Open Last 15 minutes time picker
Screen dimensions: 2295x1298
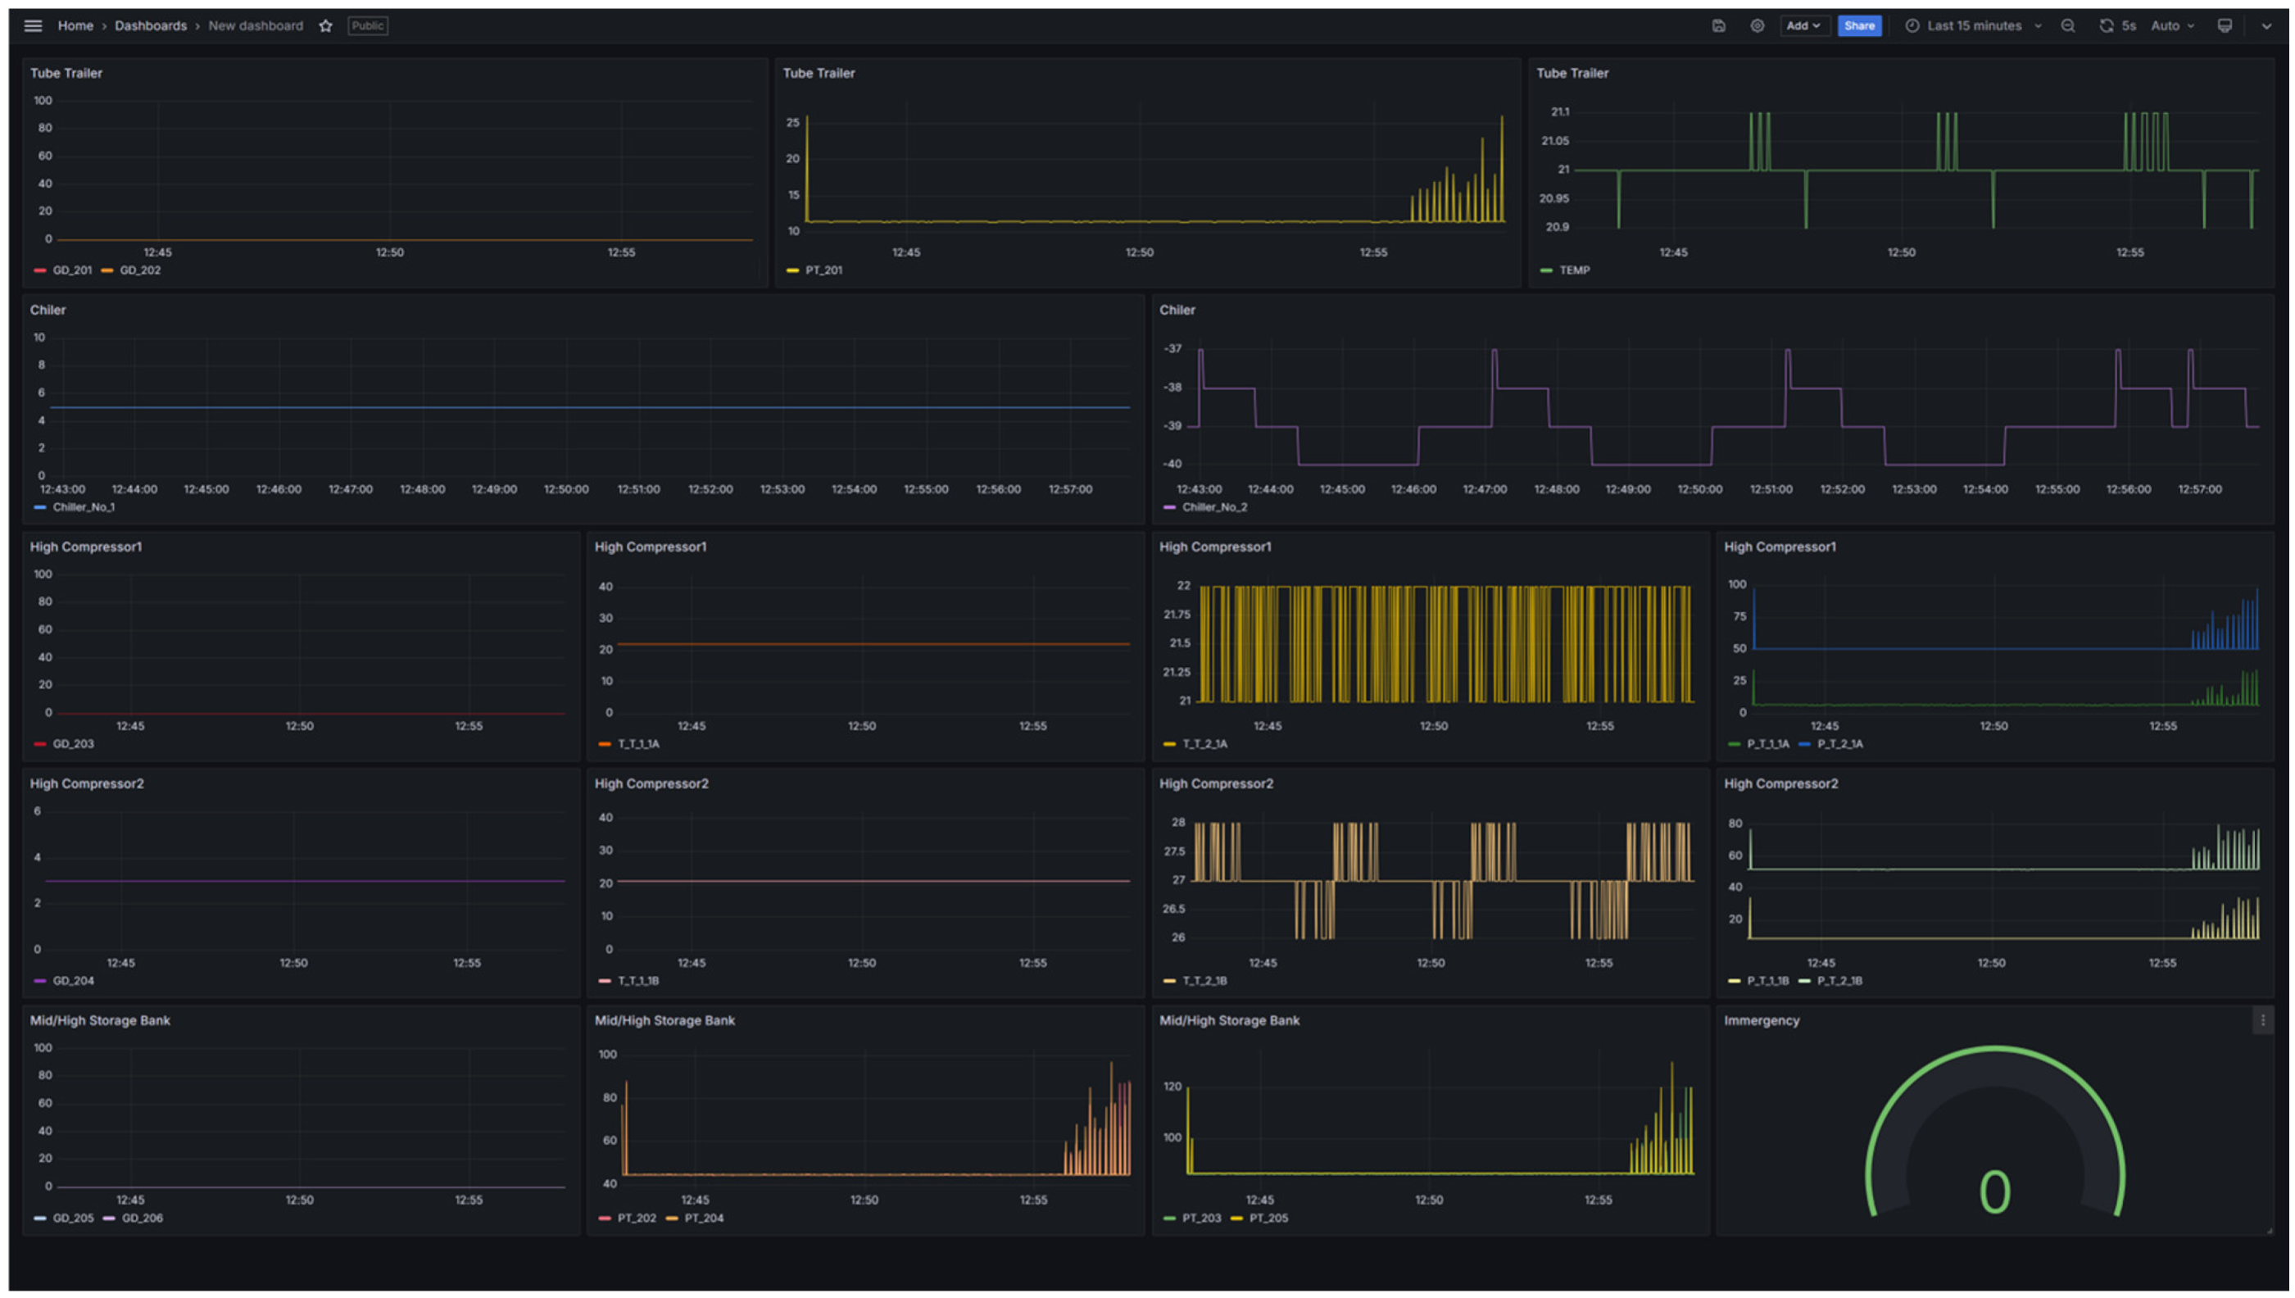1974,26
